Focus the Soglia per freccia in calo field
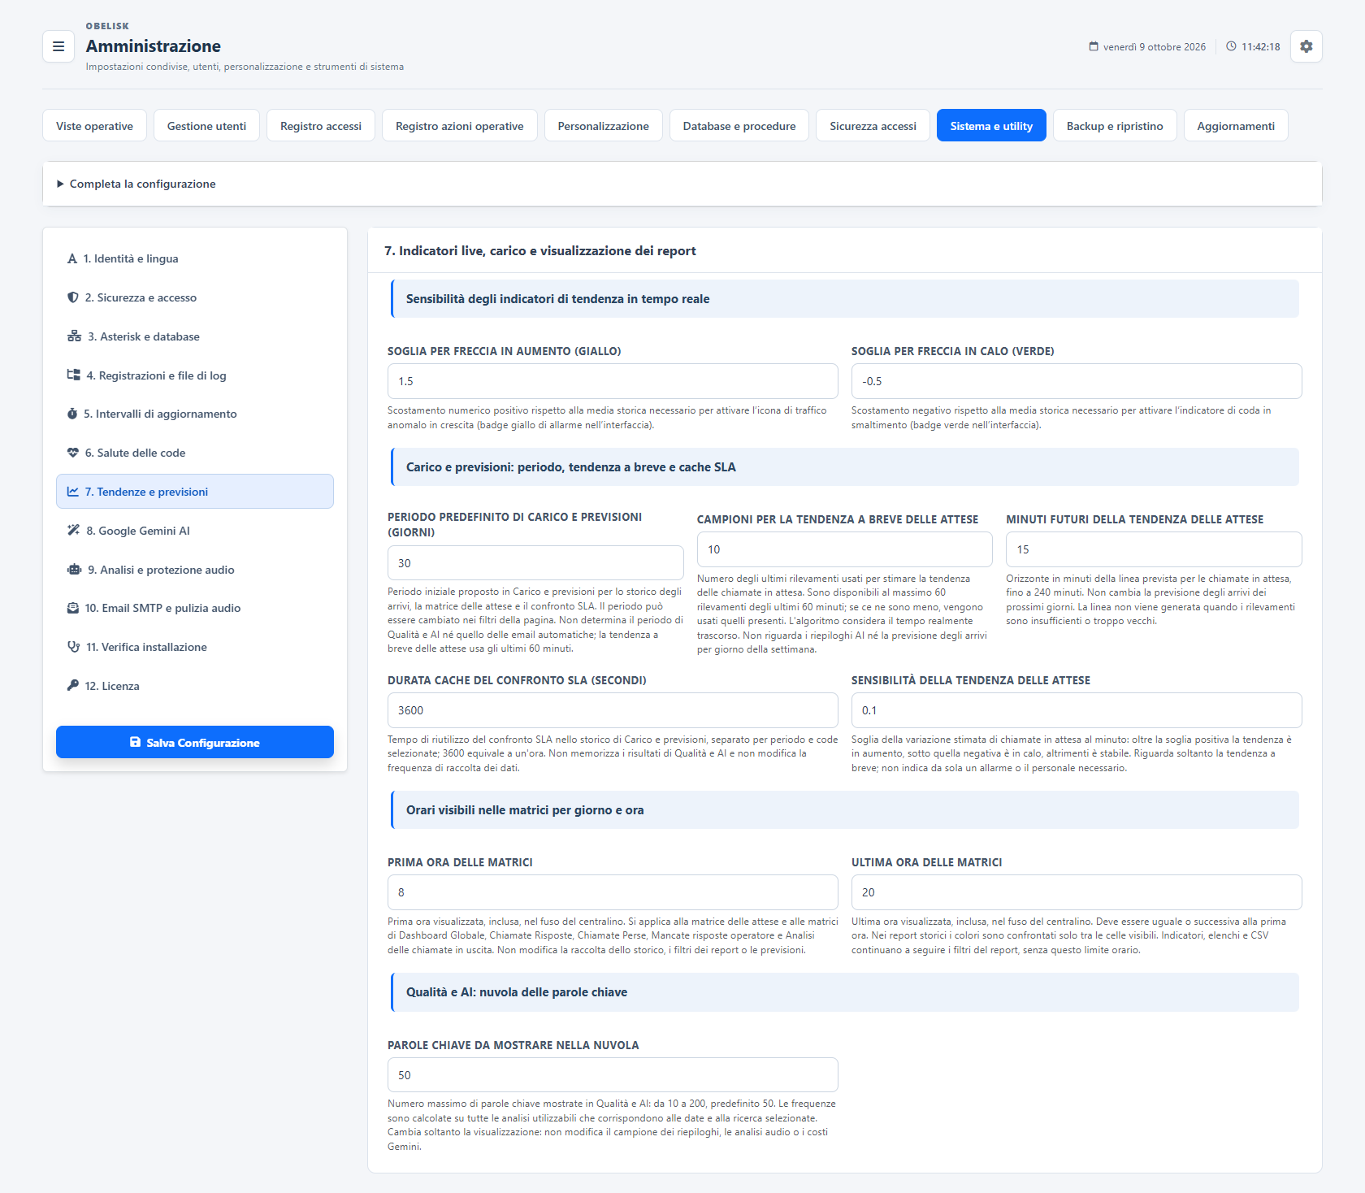 click(1077, 381)
